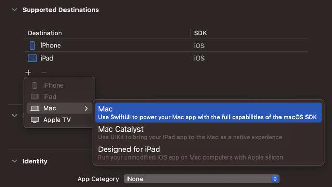This screenshot has height=187, width=332.
Task: Click the blue iPad device icon
Action: point(32,59)
